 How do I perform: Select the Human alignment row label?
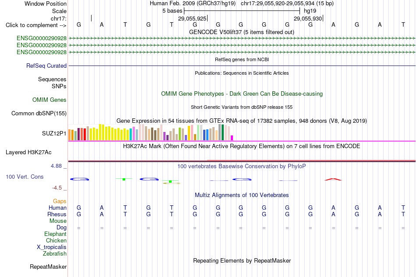(57, 208)
